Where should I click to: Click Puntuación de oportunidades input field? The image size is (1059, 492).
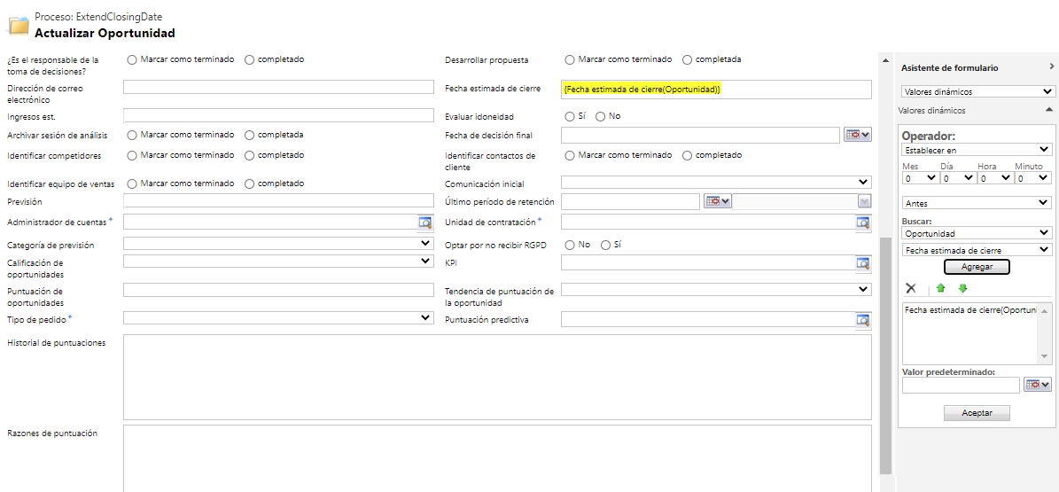(279, 290)
